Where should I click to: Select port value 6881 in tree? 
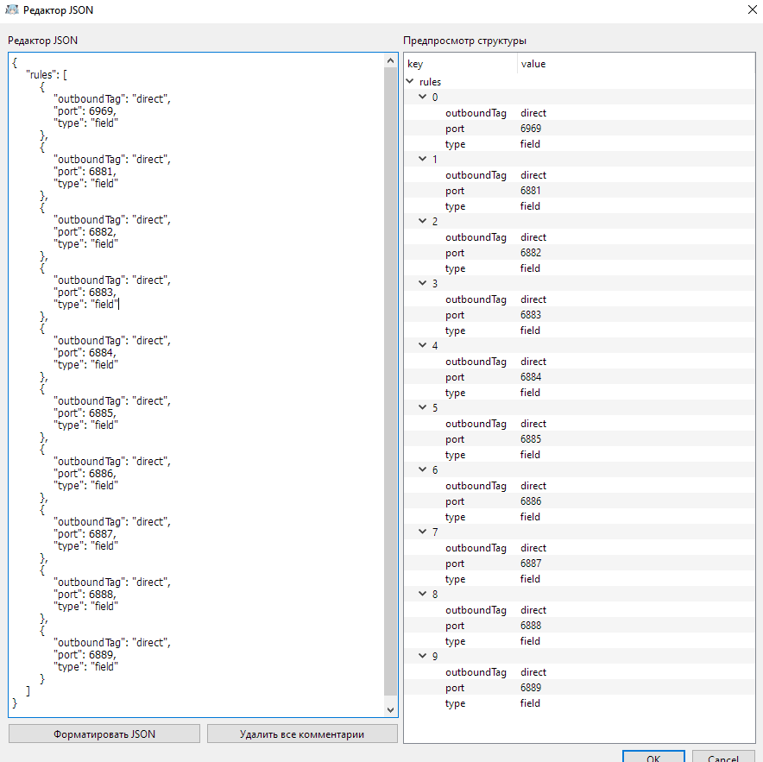(531, 191)
